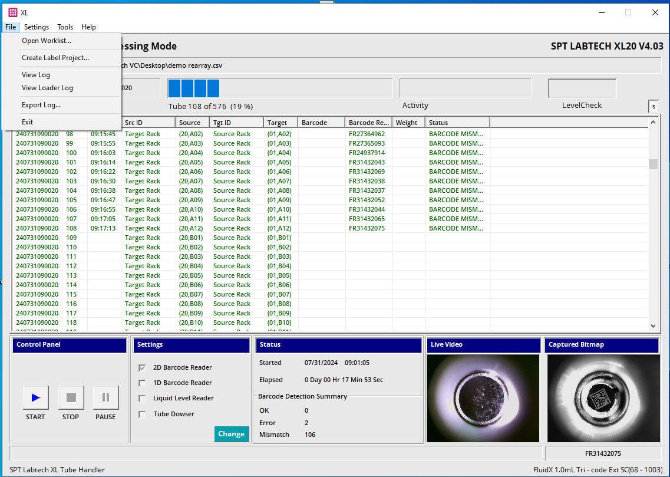Select View Loader Log menu entry
Image resolution: width=670 pixels, height=477 pixels.
click(47, 88)
